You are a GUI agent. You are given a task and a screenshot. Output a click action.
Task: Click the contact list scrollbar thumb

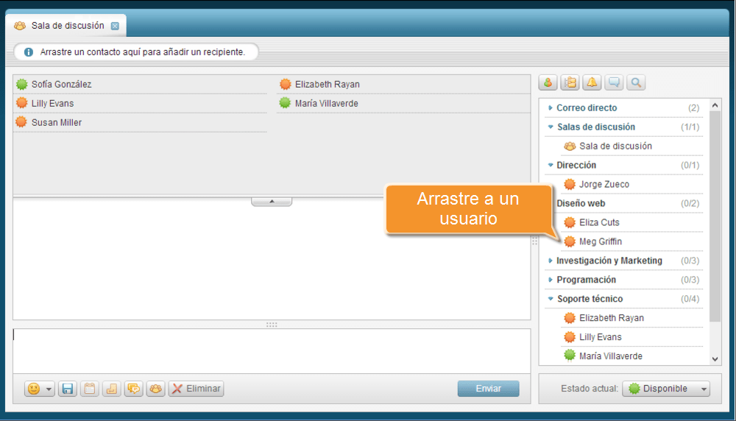click(x=715, y=216)
